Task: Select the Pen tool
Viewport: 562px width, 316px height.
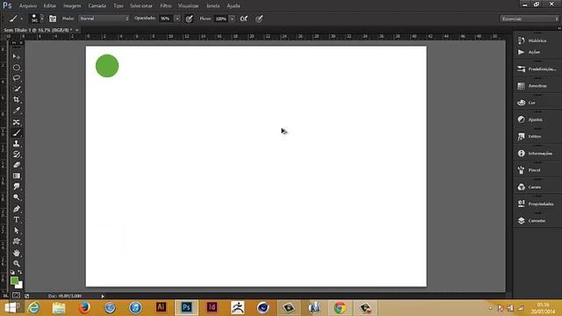Action: 17,209
